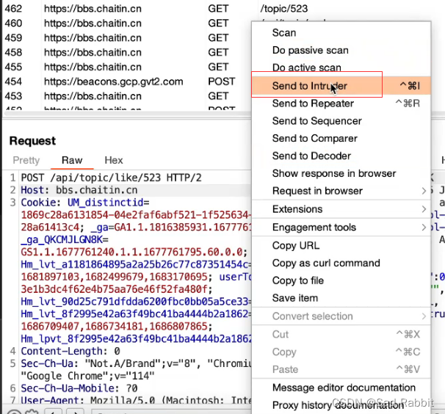The height and width of the screenshot is (414, 445).
Task: Click the Cookie: UM_distinctid header
Action: tap(85, 203)
